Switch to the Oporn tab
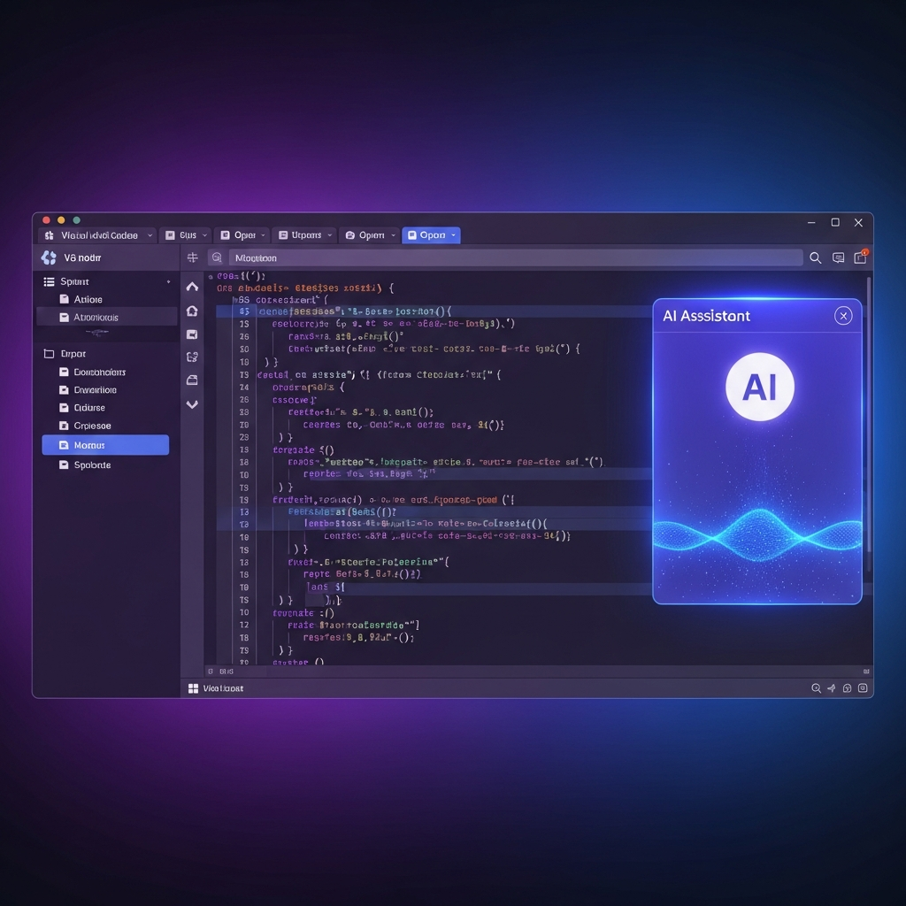The height and width of the screenshot is (906, 906). [x=370, y=235]
